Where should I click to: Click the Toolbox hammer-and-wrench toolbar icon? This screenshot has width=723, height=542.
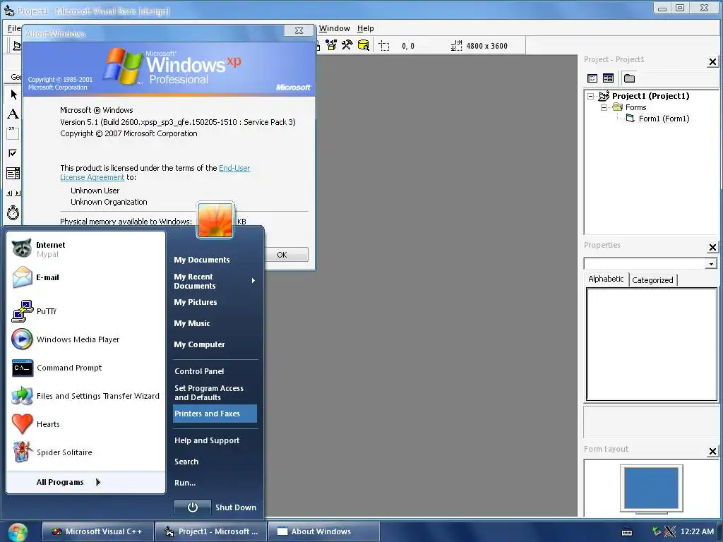click(347, 45)
